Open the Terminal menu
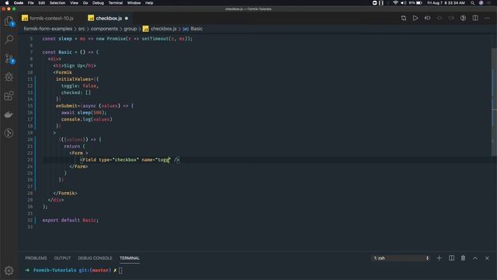497x280 pixels. (x=116, y=3)
